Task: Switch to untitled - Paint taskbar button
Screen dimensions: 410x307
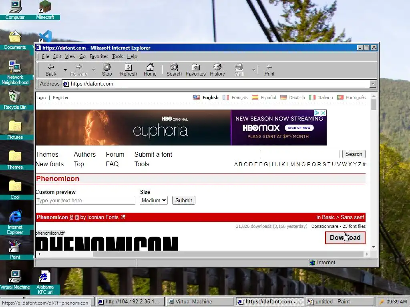Action: click(x=340, y=301)
